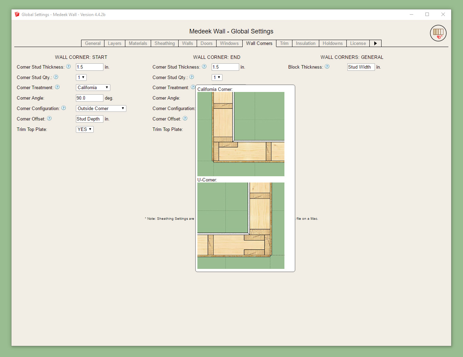Click the tab scroll right arrow
Image resolution: width=463 pixels, height=357 pixels.
[x=375, y=43]
